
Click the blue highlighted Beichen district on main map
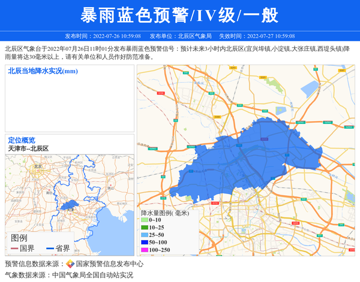coord(252,159)
